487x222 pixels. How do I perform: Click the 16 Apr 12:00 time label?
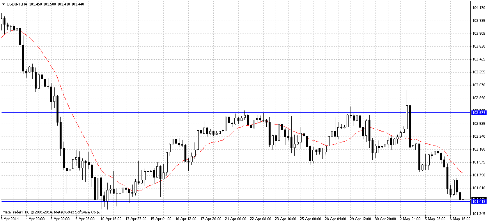[x=186, y=219]
